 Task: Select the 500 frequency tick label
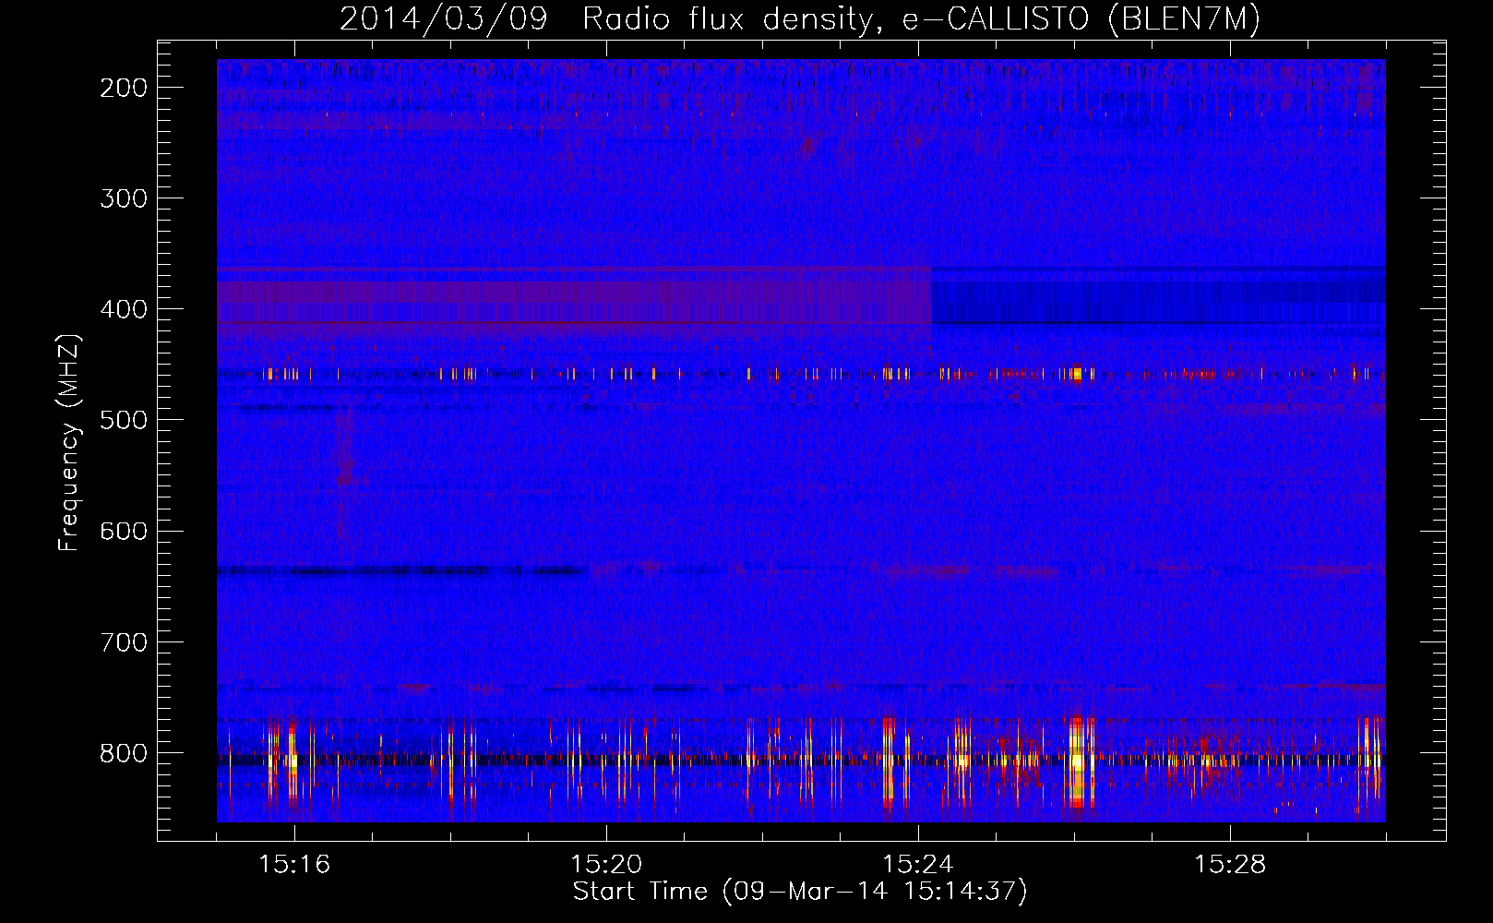123,420
